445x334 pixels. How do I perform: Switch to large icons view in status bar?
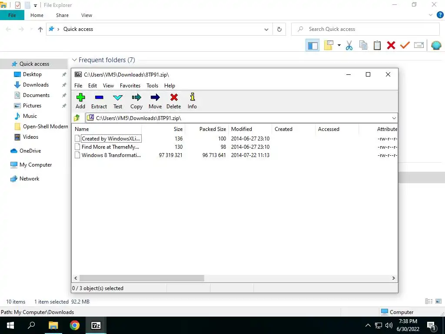coord(438,301)
